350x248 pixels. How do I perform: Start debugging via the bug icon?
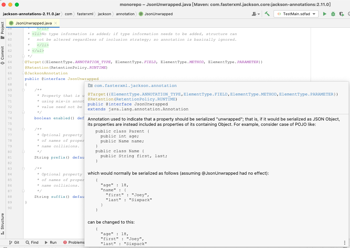(x=333, y=14)
